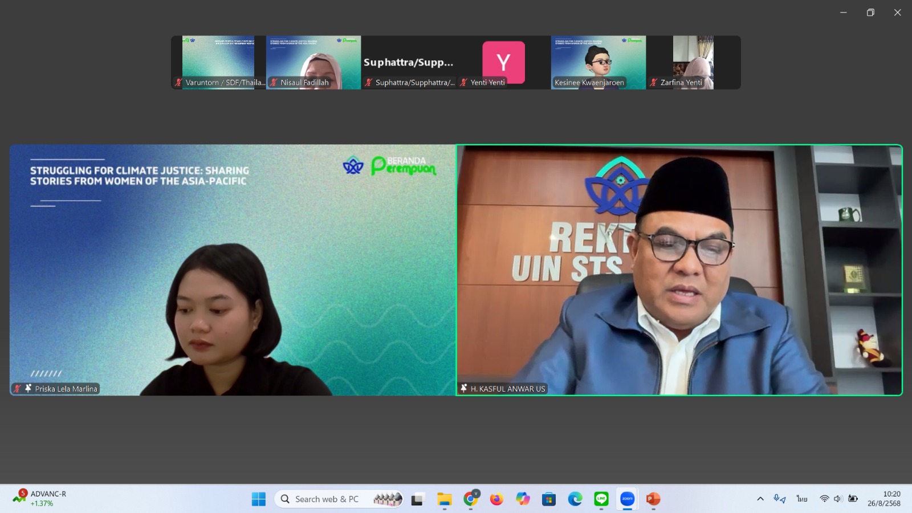Open Firefox from the taskbar
The image size is (912, 513).
click(497, 499)
